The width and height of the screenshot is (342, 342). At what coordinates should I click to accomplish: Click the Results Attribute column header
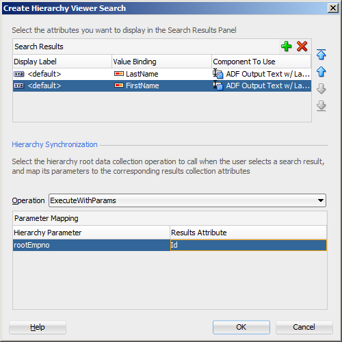(x=248, y=233)
